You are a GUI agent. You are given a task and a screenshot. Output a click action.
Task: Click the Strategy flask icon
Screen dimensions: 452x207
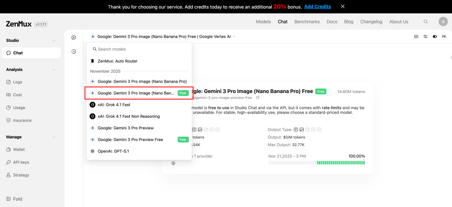click(8, 175)
